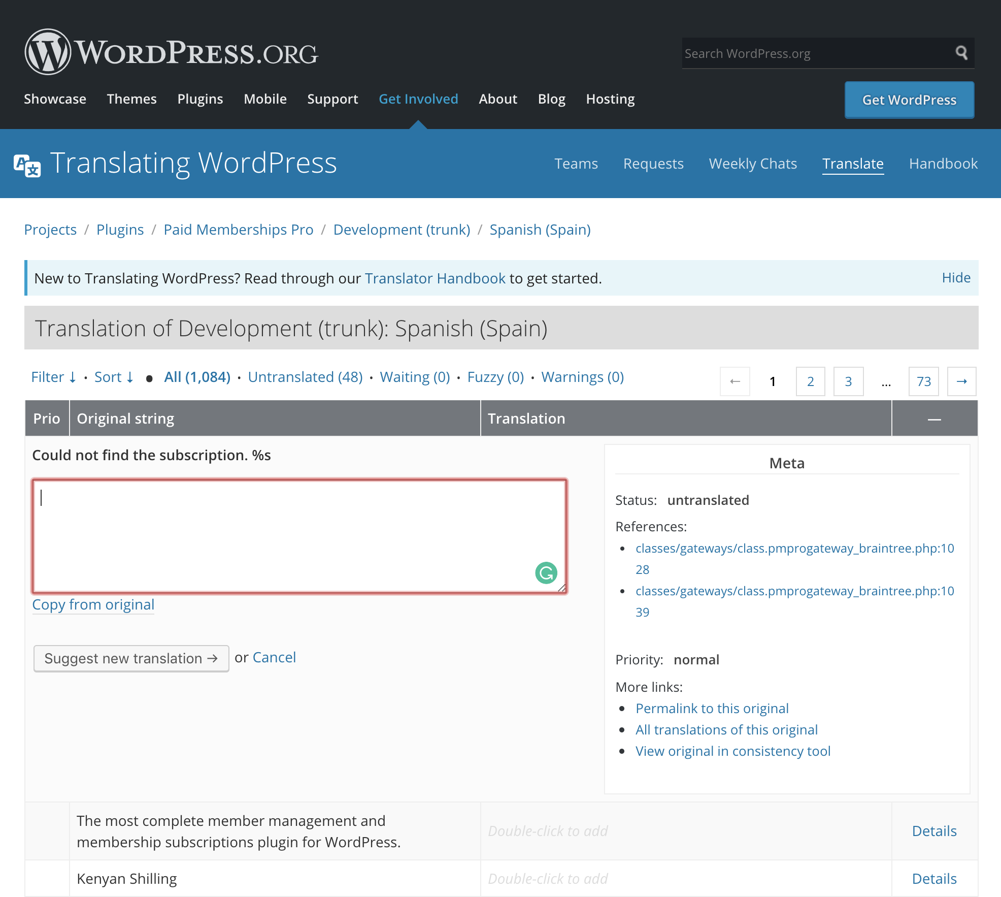Image resolution: width=1001 pixels, height=897 pixels.
Task: Click the Projects breadcrumb link
Action: pos(50,230)
